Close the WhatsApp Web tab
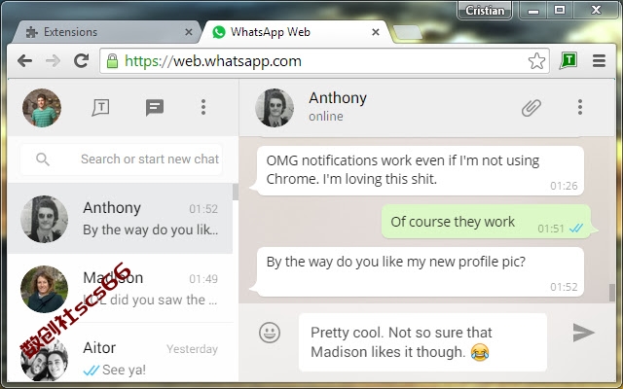 [376, 32]
